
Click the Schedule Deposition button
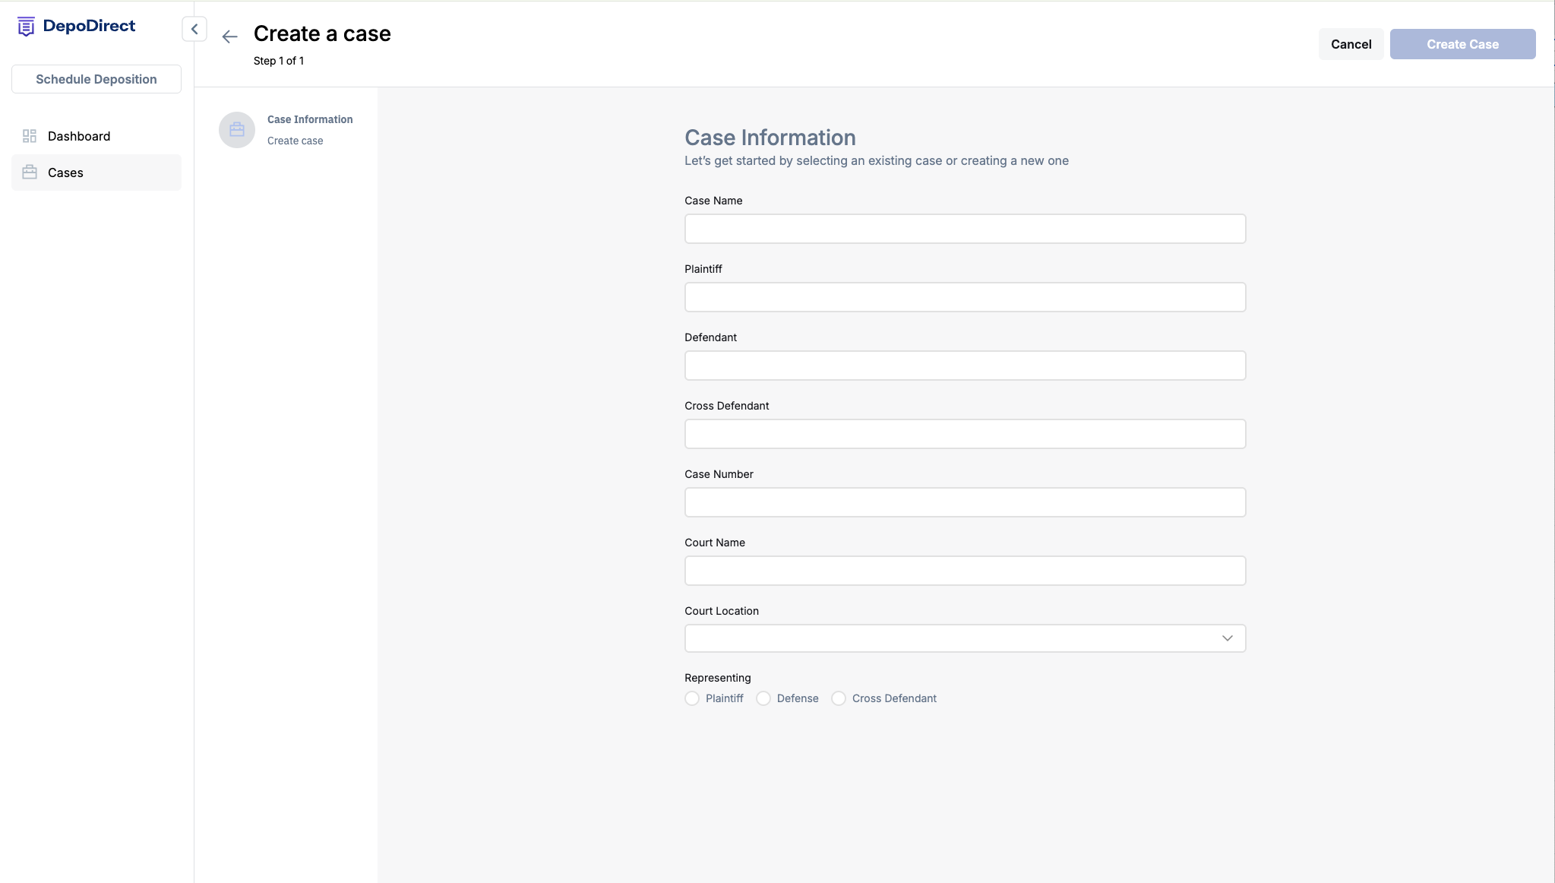tap(96, 79)
